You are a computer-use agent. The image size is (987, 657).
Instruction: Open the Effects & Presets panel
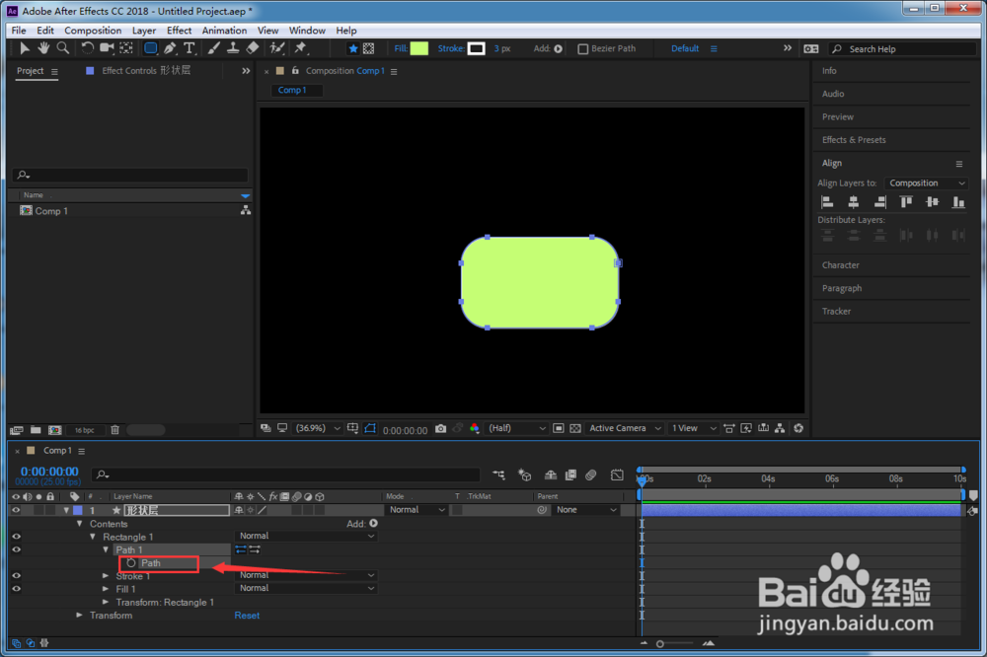tap(854, 140)
